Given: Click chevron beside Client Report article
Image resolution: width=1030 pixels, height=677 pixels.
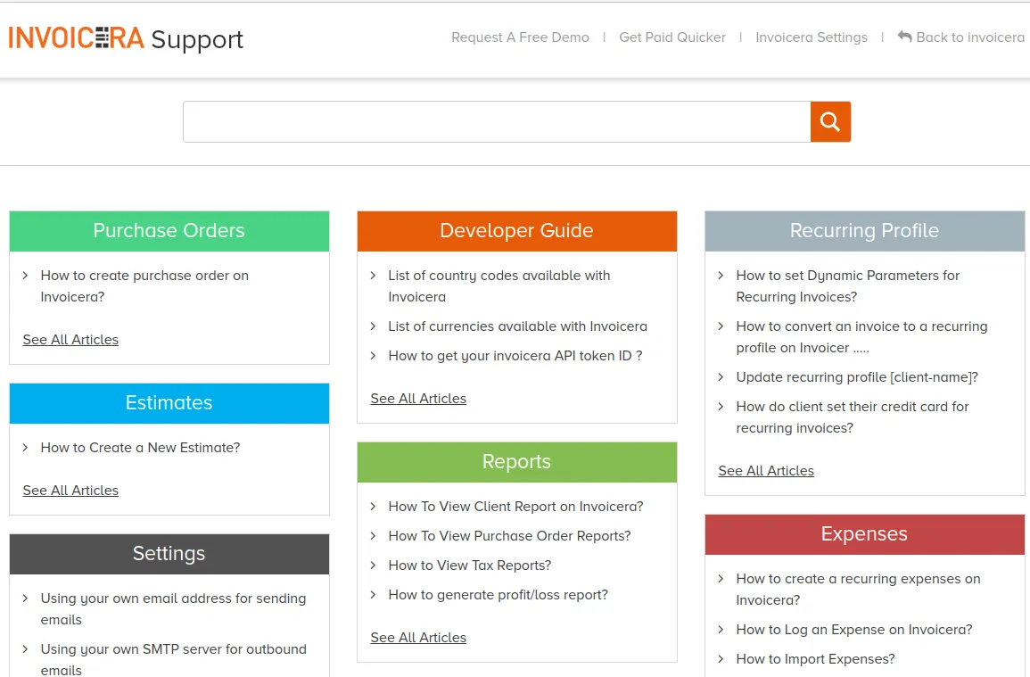Looking at the screenshot, I should click(373, 506).
